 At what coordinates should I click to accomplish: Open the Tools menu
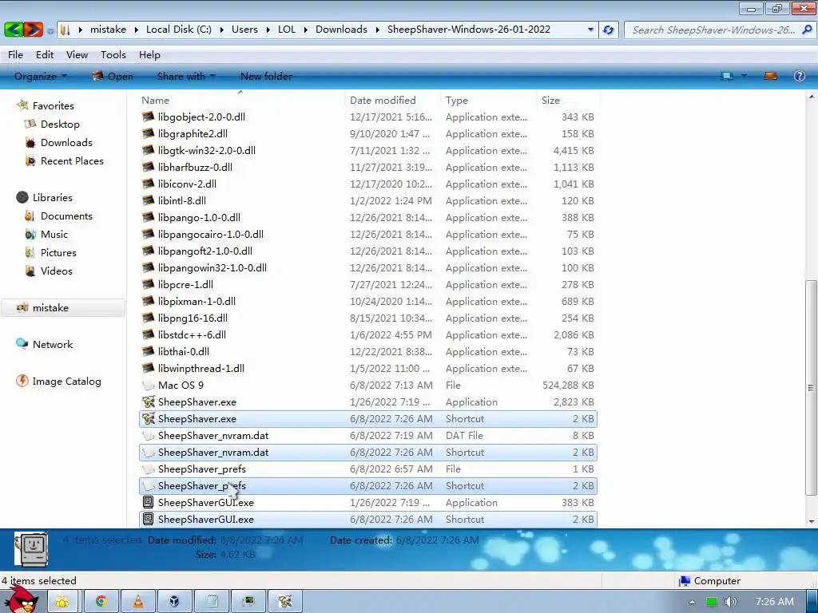point(113,55)
